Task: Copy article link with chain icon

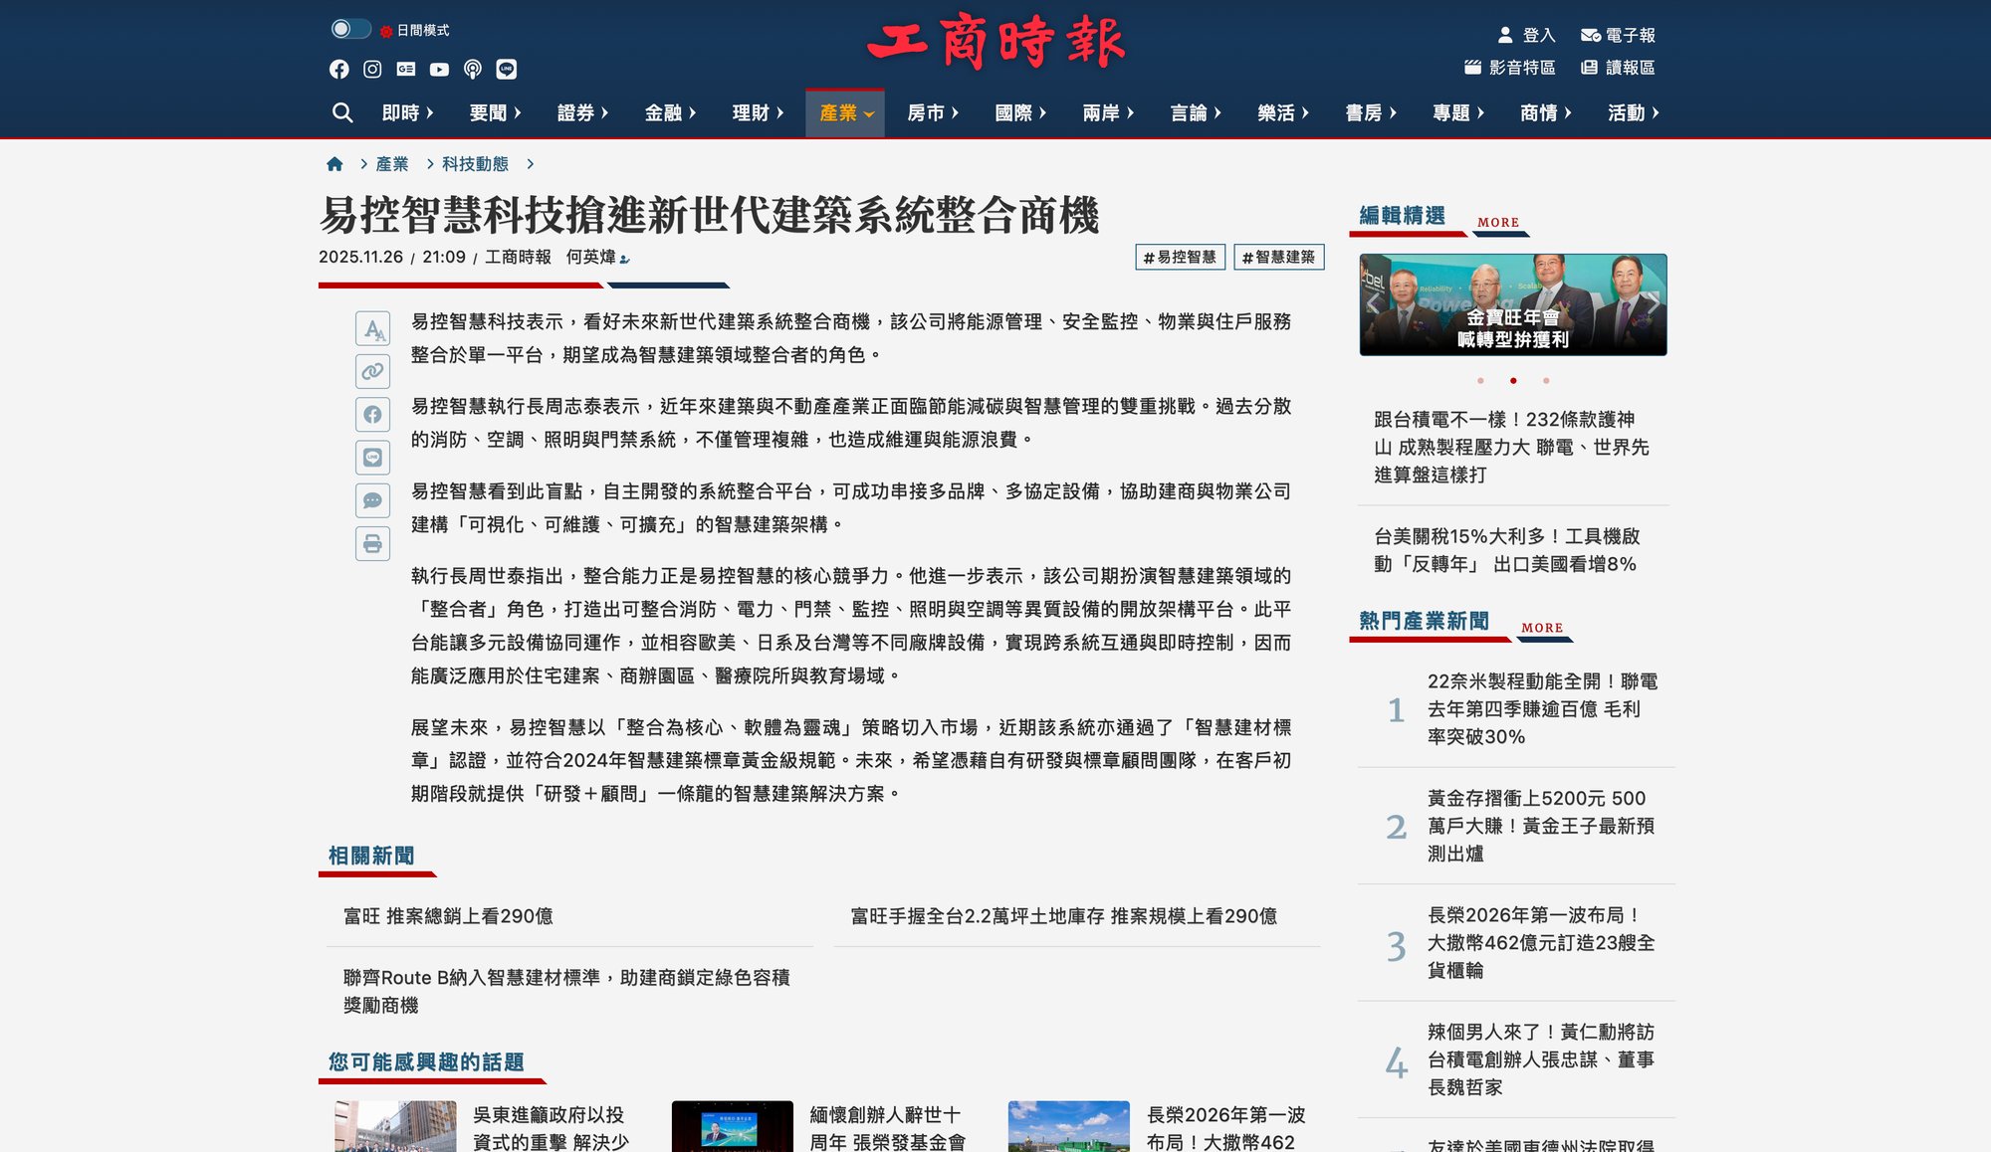Action: (x=372, y=371)
